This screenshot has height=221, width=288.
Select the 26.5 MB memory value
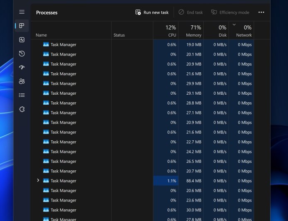(194, 162)
